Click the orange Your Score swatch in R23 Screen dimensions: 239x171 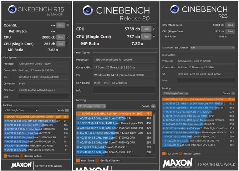[164, 154]
